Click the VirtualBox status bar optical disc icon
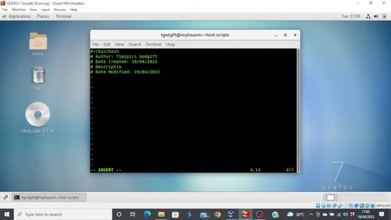The image size is (391, 220). tap(323, 205)
